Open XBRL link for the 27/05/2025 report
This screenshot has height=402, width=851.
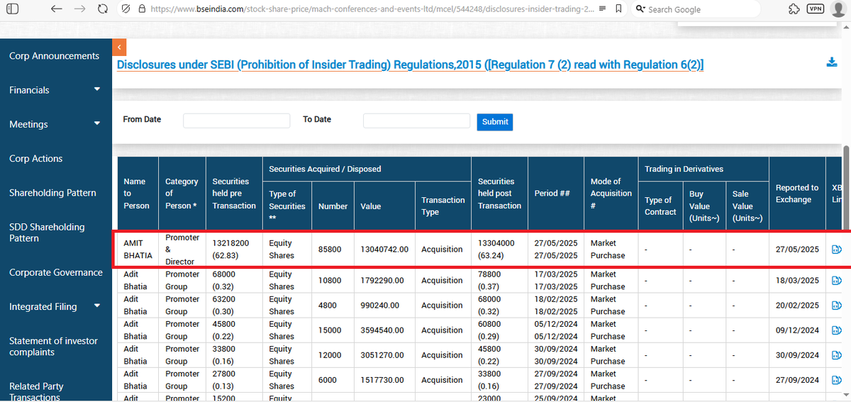pos(836,249)
